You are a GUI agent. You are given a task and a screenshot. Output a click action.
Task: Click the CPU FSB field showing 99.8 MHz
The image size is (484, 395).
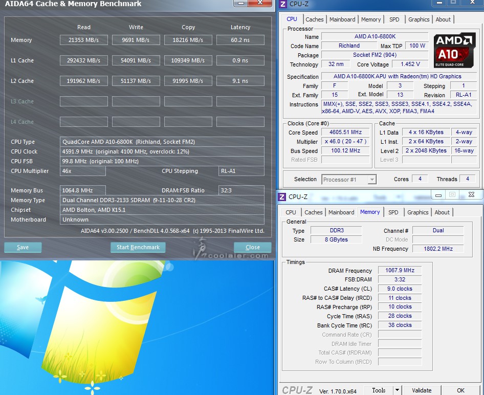pyautogui.click(x=162, y=161)
